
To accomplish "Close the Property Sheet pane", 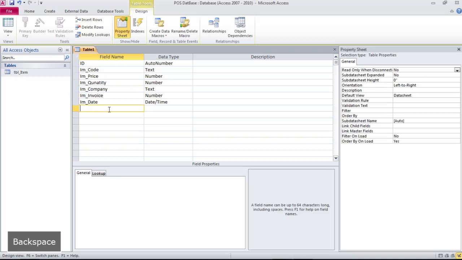I will pyautogui.click(x=459, y=49).
